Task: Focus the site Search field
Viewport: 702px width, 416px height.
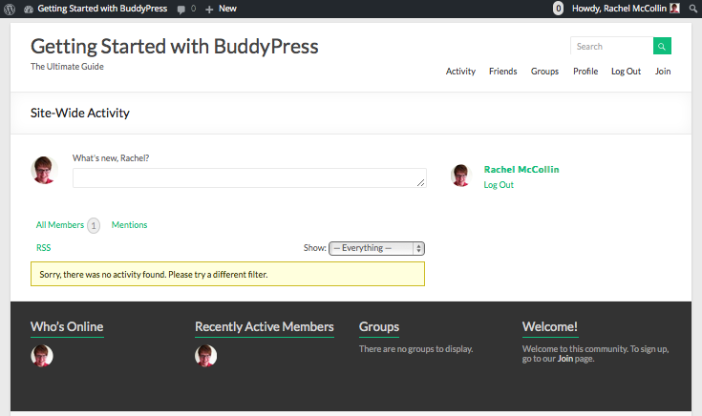Action: pyautogui.click(x=611, y=46)
